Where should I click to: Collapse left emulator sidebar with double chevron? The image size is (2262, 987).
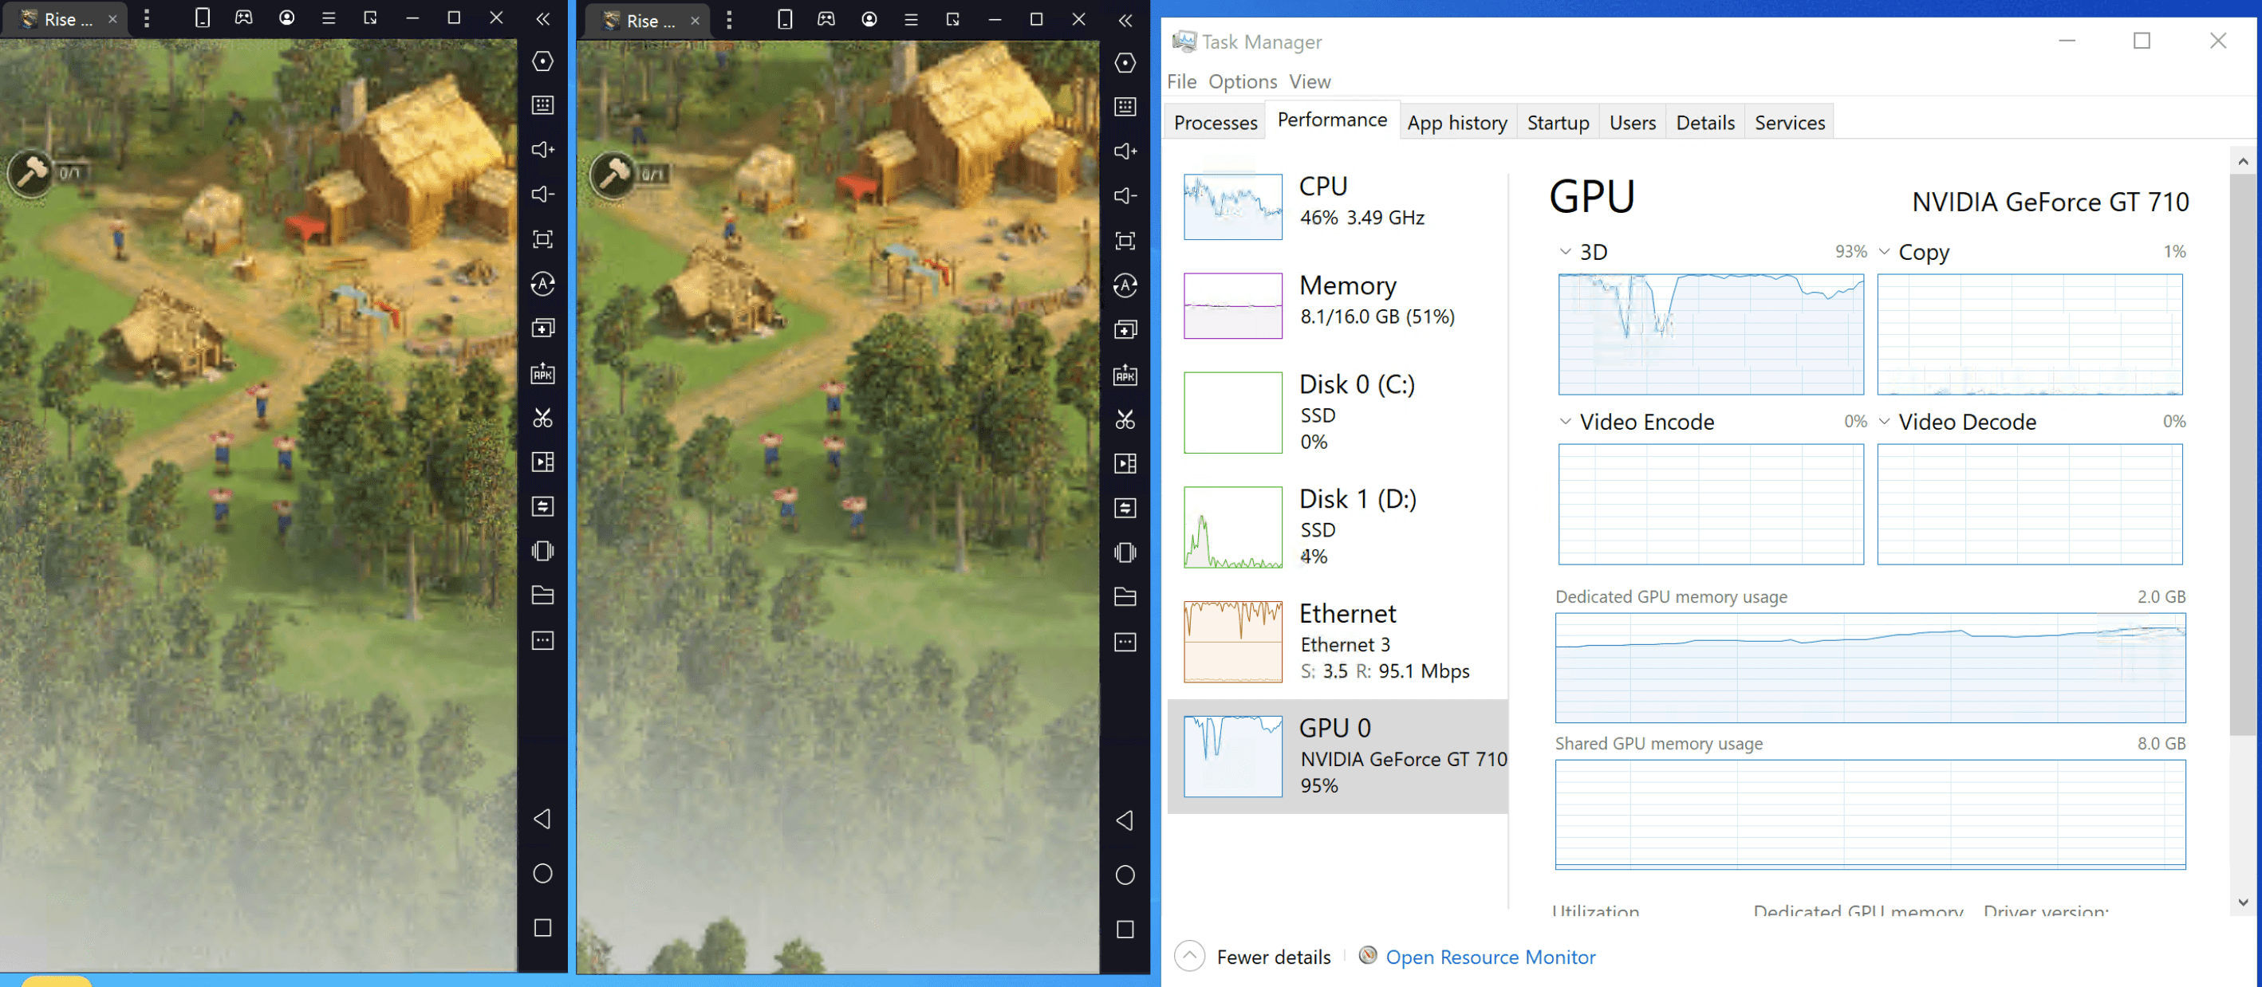point(542,19)
